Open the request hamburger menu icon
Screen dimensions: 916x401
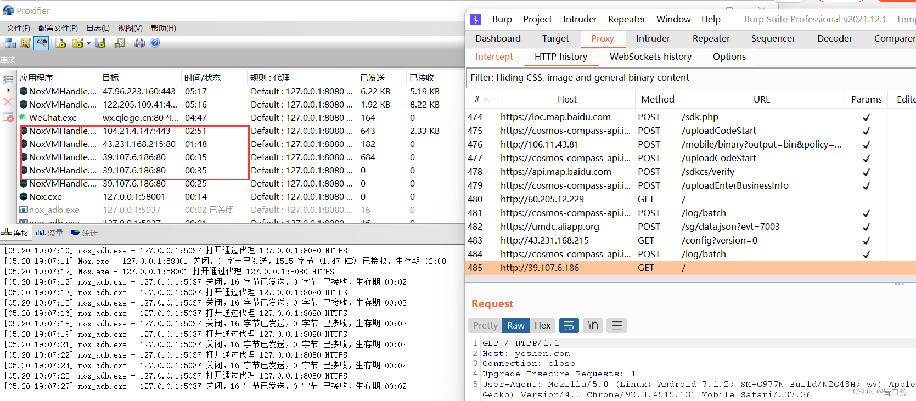pos(617,325)
